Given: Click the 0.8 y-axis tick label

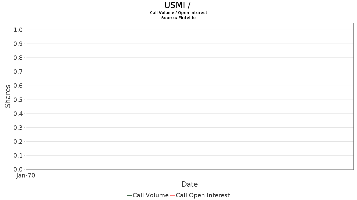Looking at the screenshot, I should coord(18,58).
